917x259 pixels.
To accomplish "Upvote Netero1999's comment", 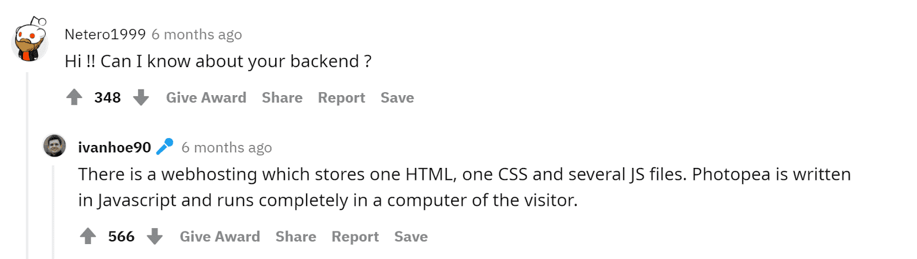I will pos(74,98).
